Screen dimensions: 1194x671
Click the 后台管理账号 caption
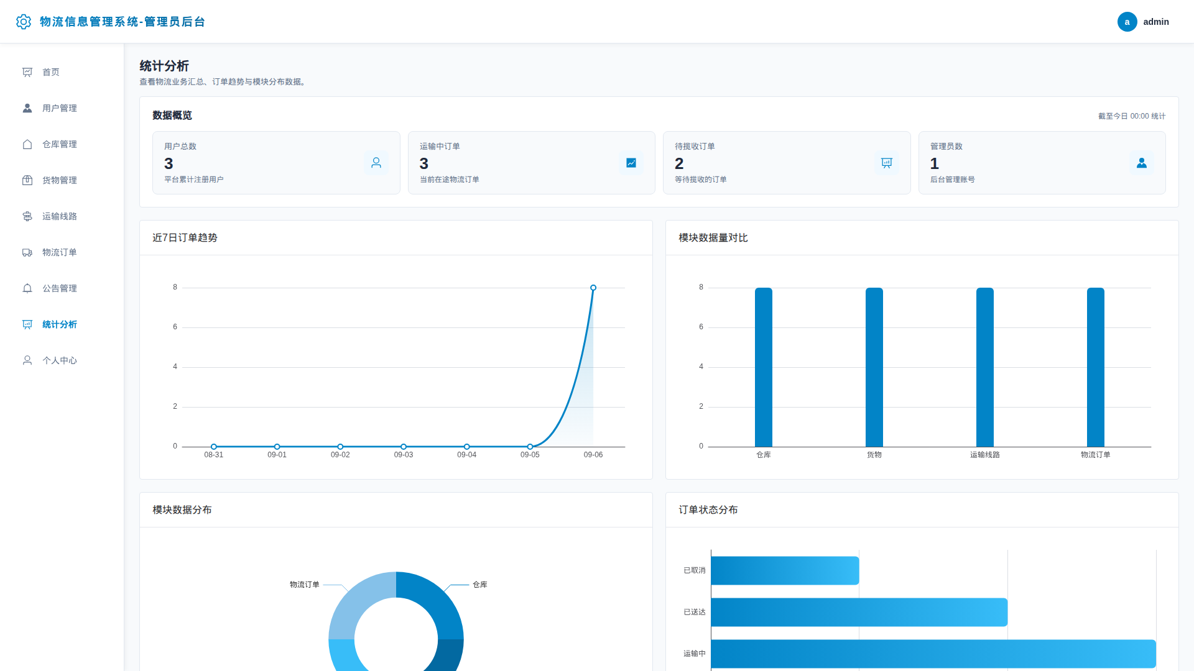[953, 180]
